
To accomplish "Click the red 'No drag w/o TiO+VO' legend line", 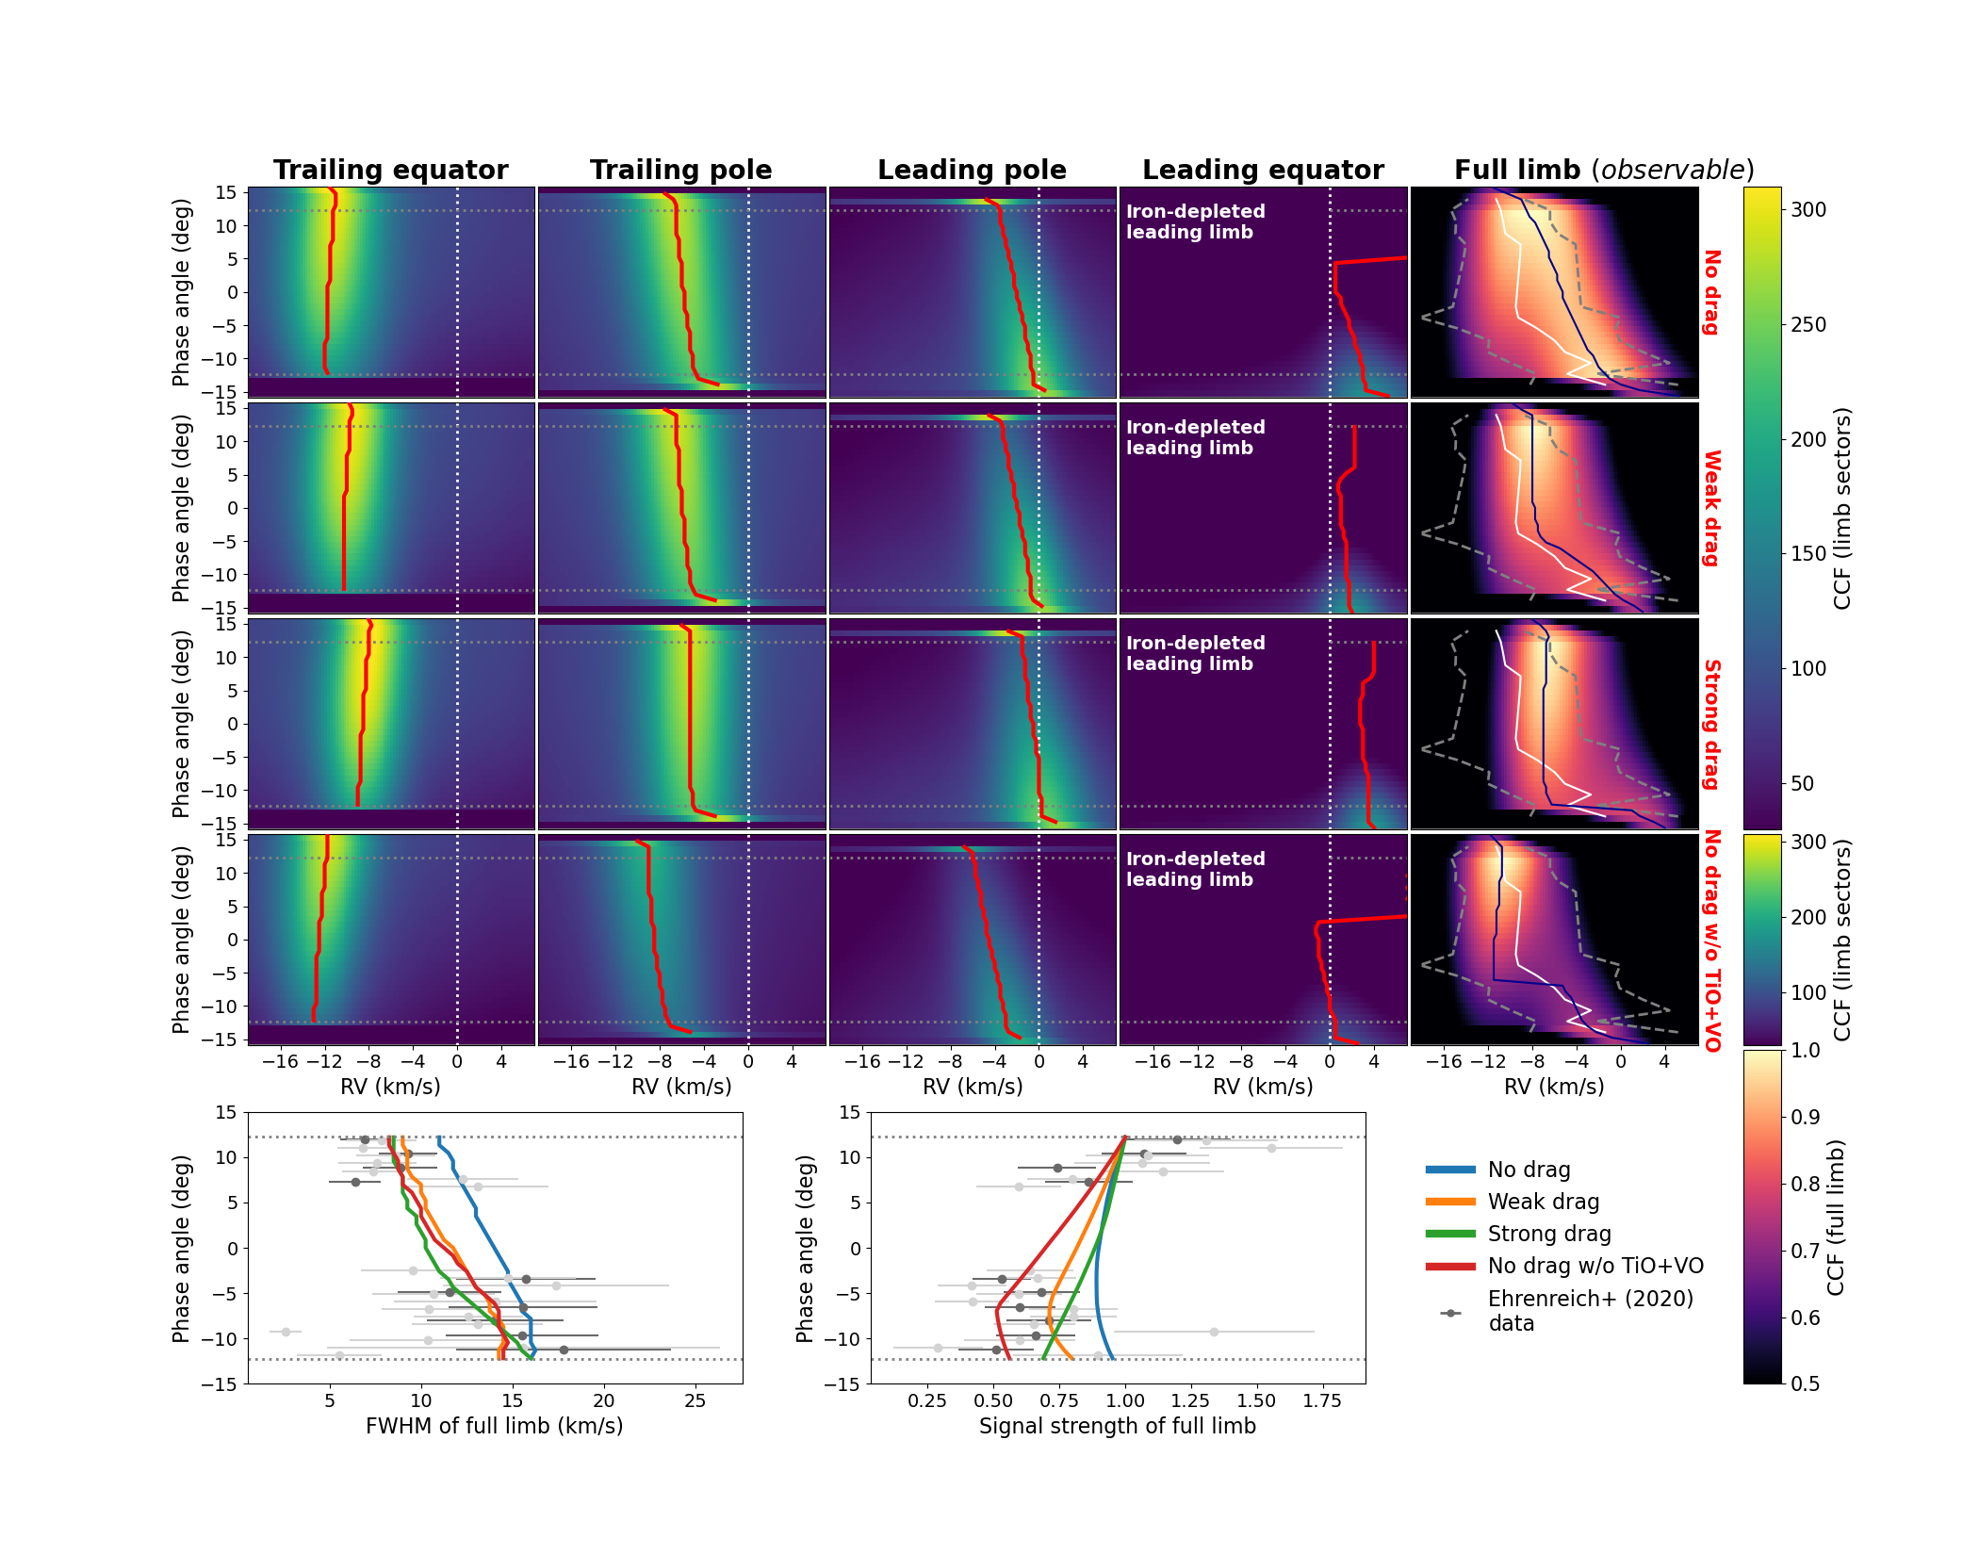I will coord(1450,1266).
